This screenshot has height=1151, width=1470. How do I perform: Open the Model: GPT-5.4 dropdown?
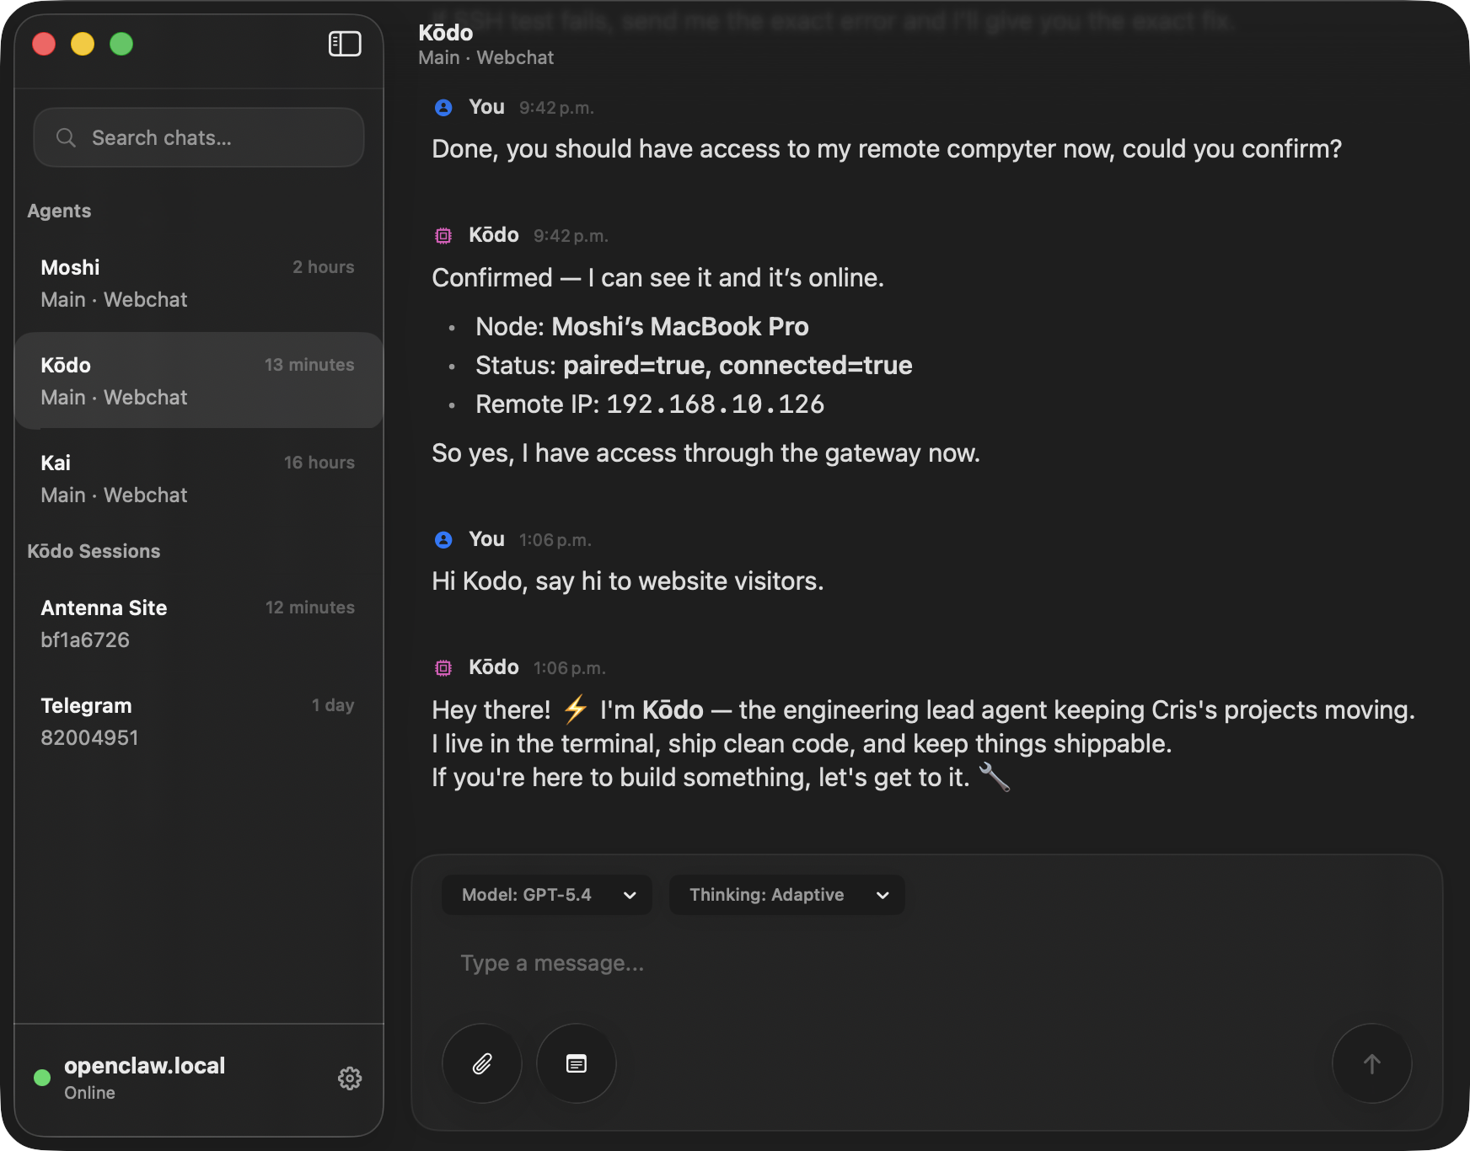pos(545,895)
